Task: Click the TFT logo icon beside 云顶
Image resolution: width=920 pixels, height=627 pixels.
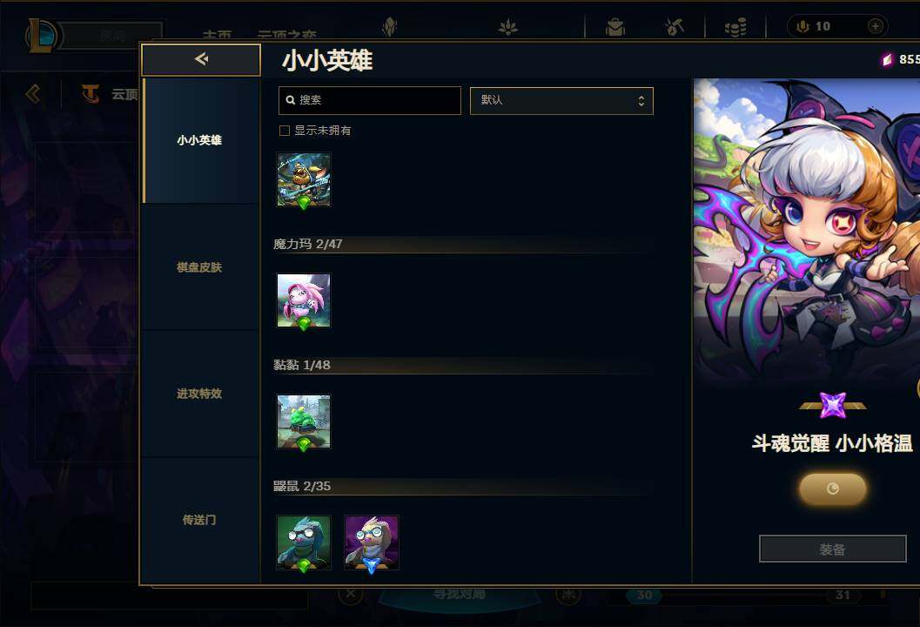Action: (x=91, y=94)
